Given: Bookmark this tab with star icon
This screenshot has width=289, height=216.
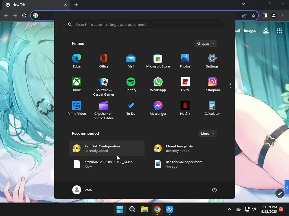Looking at the screenshot, I should (x=253, y=16).
